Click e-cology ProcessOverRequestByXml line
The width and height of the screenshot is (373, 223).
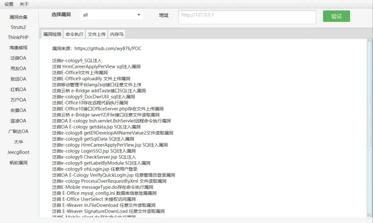coord(109,181)
